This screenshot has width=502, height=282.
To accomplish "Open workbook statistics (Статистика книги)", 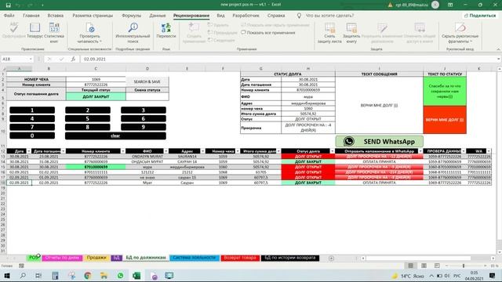I will [x=54, y=33].
